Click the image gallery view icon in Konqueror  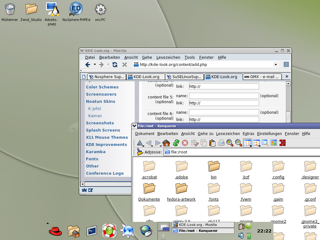point(273,143)
